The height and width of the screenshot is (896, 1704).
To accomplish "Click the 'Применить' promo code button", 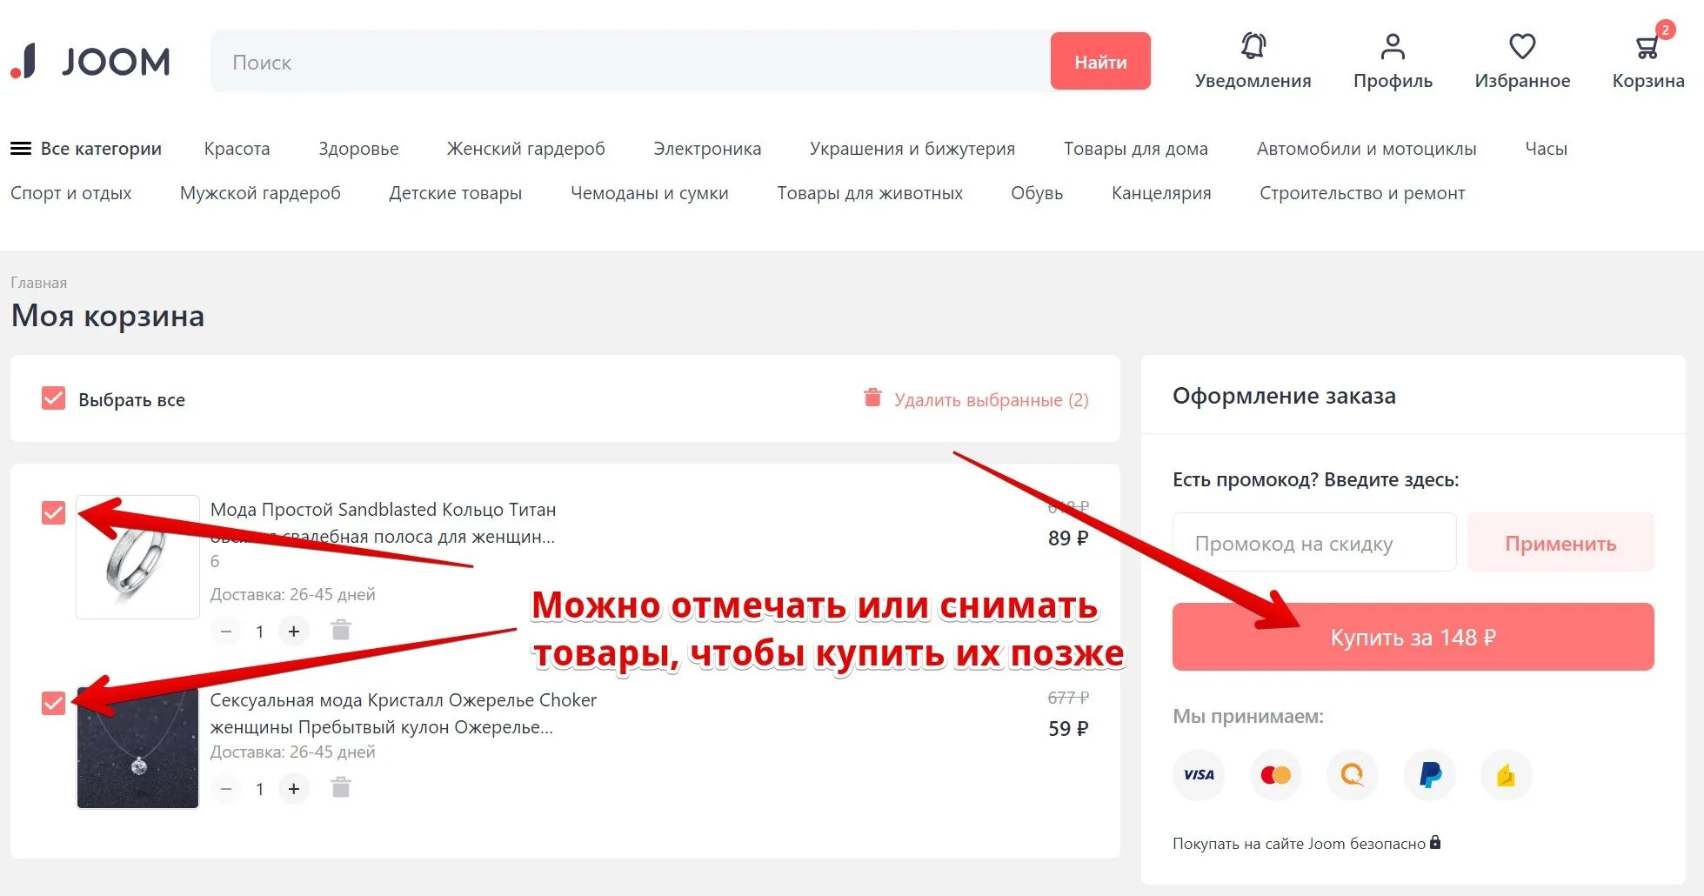I will click(1560, 543).
